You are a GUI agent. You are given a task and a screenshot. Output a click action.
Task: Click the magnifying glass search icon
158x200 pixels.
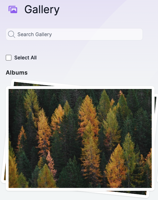click(11, 34)
